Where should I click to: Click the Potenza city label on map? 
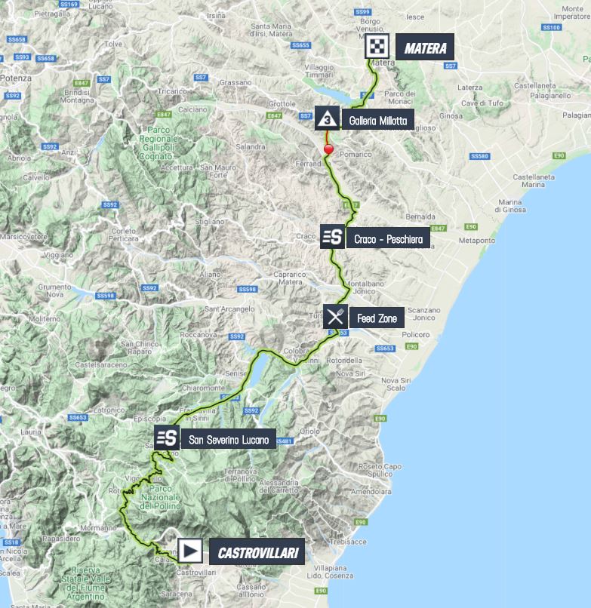(x=16, y=78)
